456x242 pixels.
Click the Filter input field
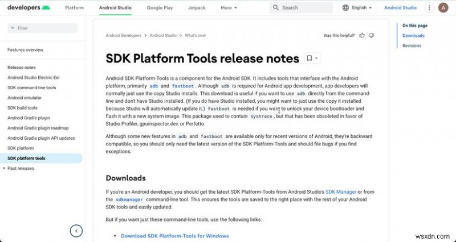tap(42, 28)
